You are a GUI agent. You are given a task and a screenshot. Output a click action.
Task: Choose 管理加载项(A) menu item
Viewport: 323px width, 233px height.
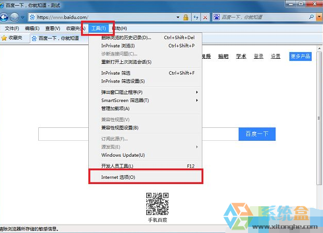145,108
